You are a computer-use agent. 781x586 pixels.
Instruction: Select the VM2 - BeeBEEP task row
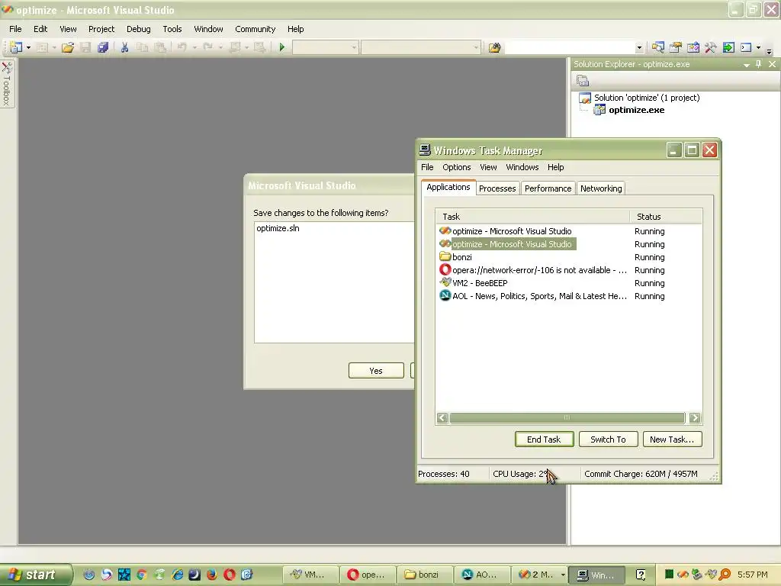pyautogui.click(x=473, y=283)
